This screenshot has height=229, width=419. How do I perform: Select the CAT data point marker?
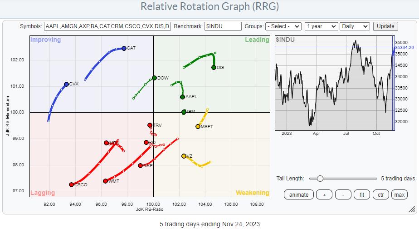click(124, 48)
